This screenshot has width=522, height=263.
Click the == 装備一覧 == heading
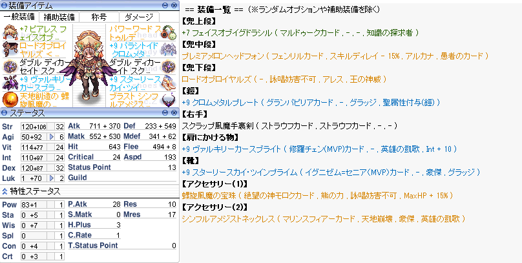[x=214, y=9]
